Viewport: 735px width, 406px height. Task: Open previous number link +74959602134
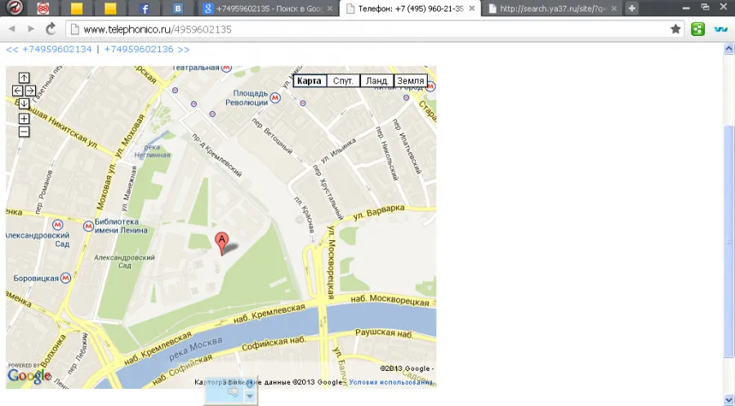(x=49, y=49)
